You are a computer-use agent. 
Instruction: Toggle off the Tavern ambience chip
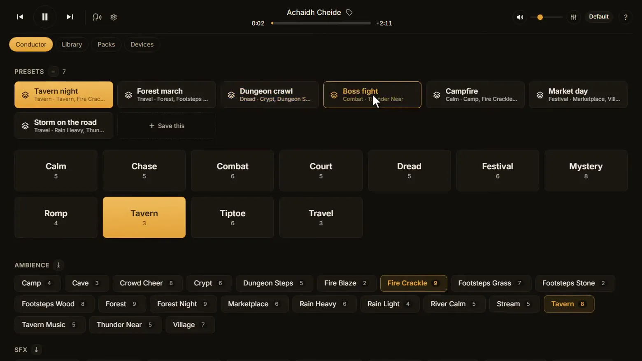[569, 304]
